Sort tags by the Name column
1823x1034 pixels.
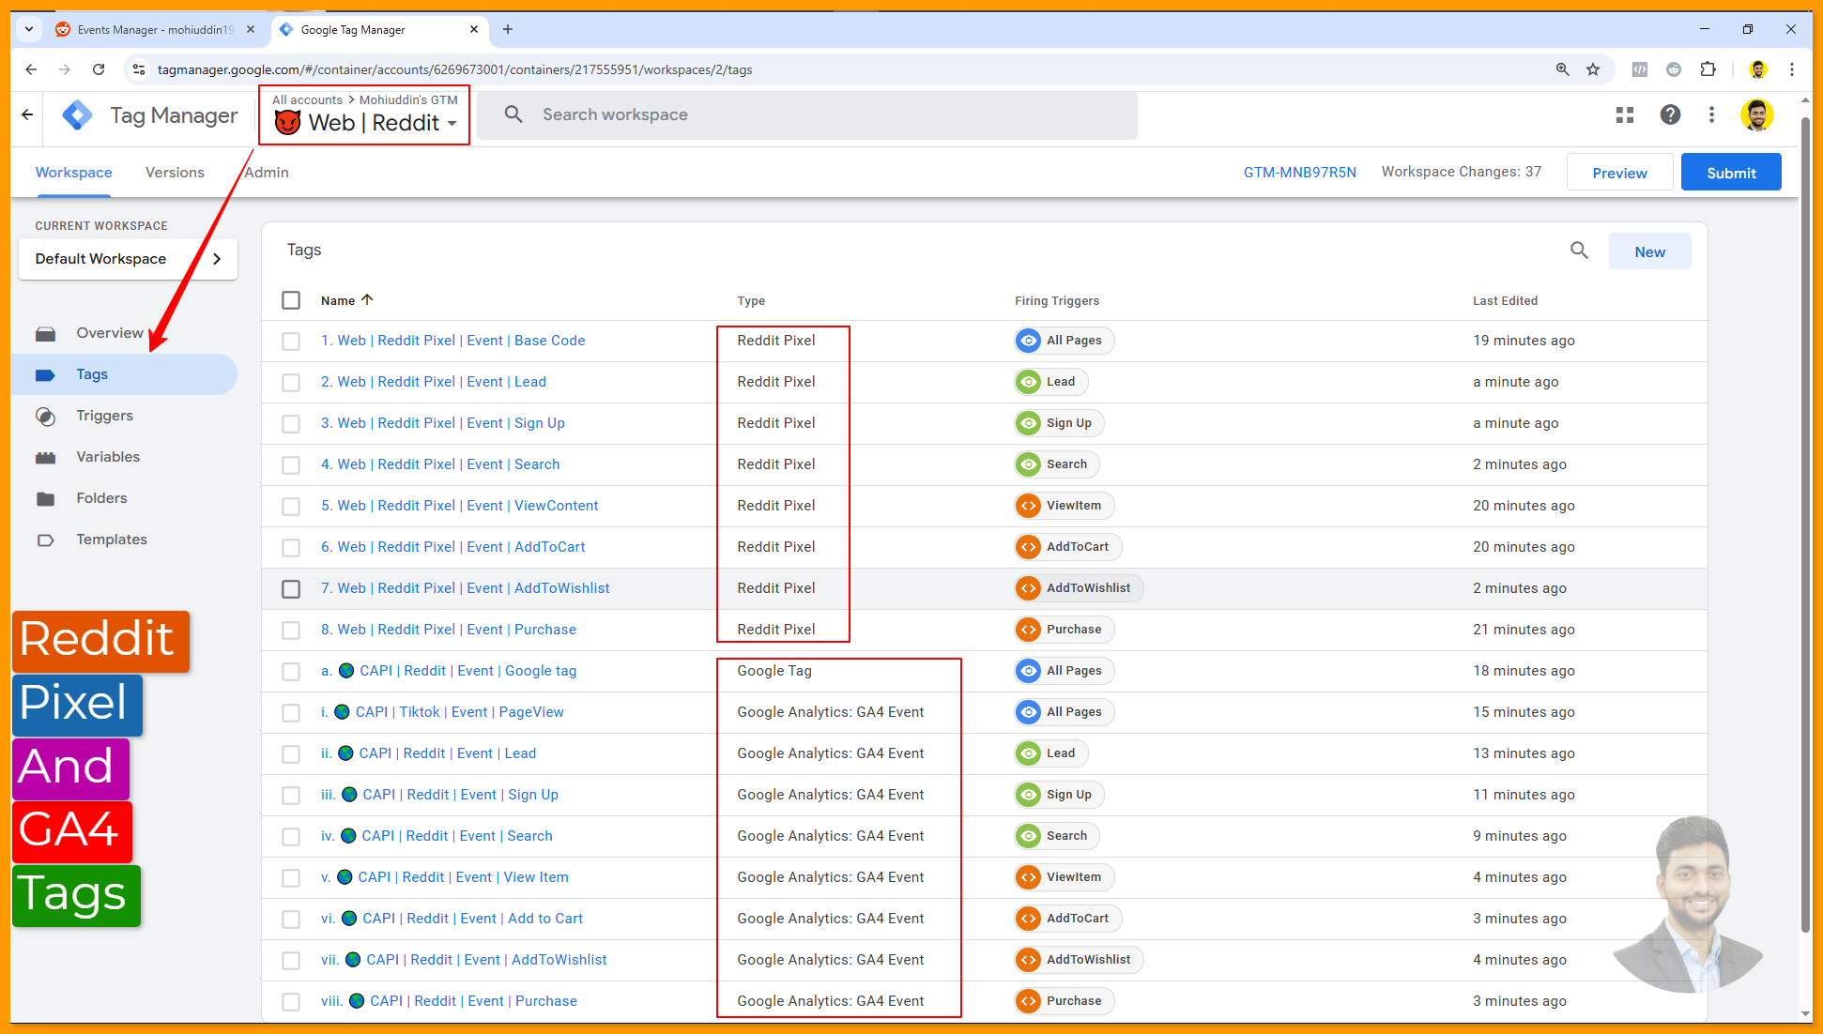338,300
